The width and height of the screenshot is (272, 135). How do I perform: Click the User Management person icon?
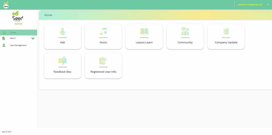[4, 45]
